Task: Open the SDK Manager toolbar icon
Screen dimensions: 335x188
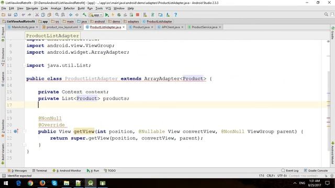Action: point(168,15)
